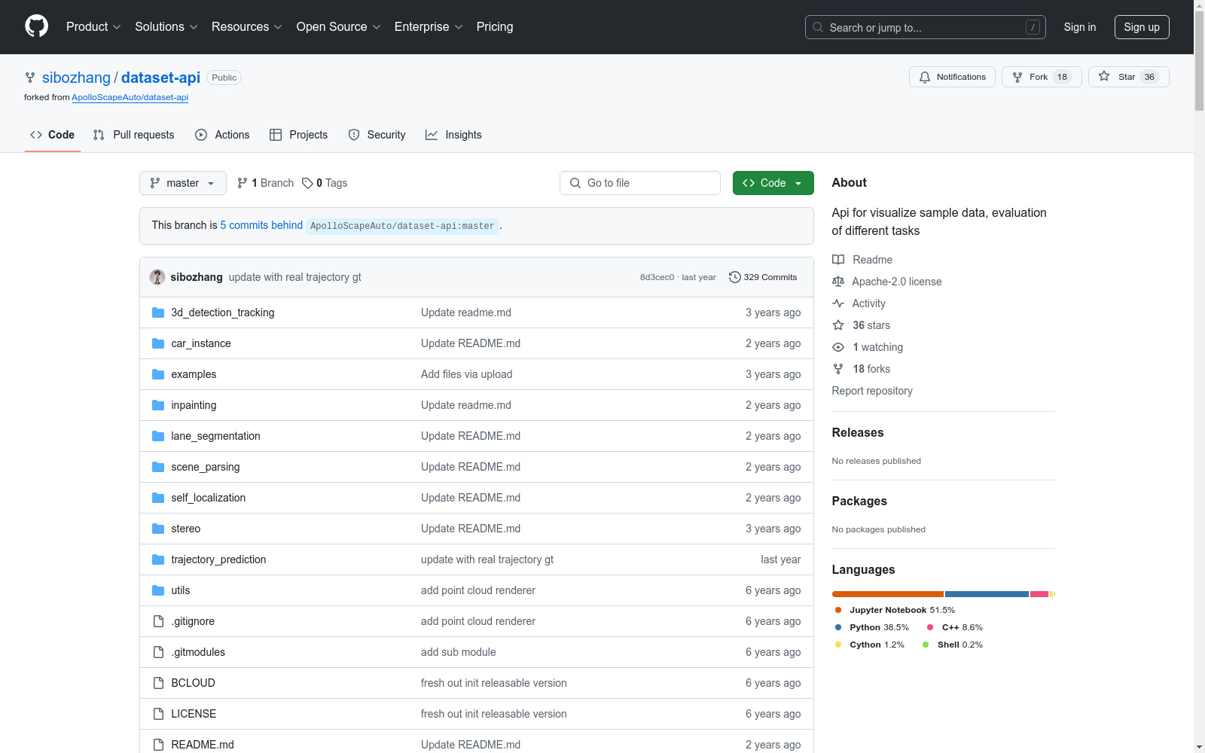
Task: Click the Sign in link
Action: (1080, 27)
